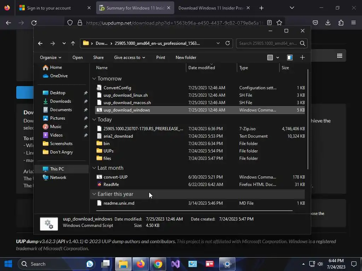
Task: Sort by Size column header
Action: point(285,67)
